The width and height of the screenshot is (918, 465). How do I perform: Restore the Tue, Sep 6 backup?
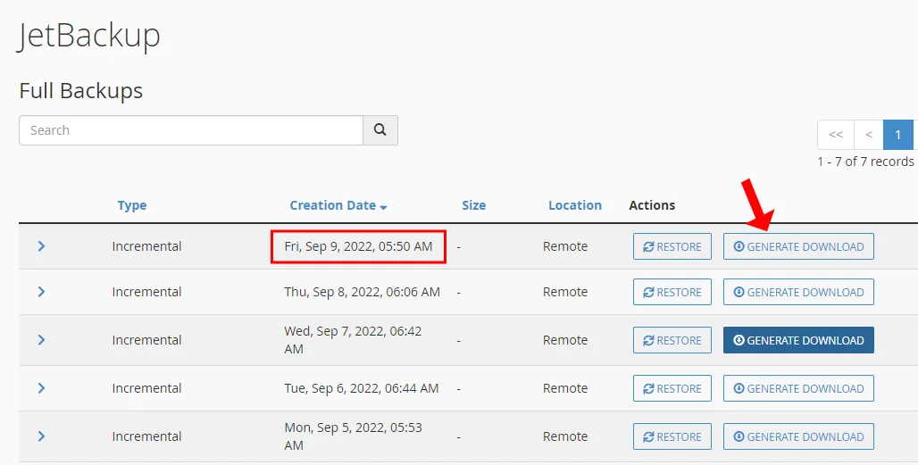[672, 388]
